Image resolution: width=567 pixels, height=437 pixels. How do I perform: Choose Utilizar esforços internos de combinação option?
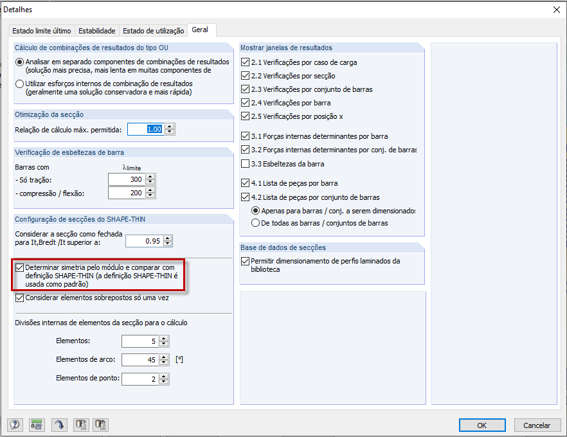pos(19,84)
